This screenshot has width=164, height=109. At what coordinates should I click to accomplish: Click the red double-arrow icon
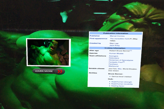60,71
